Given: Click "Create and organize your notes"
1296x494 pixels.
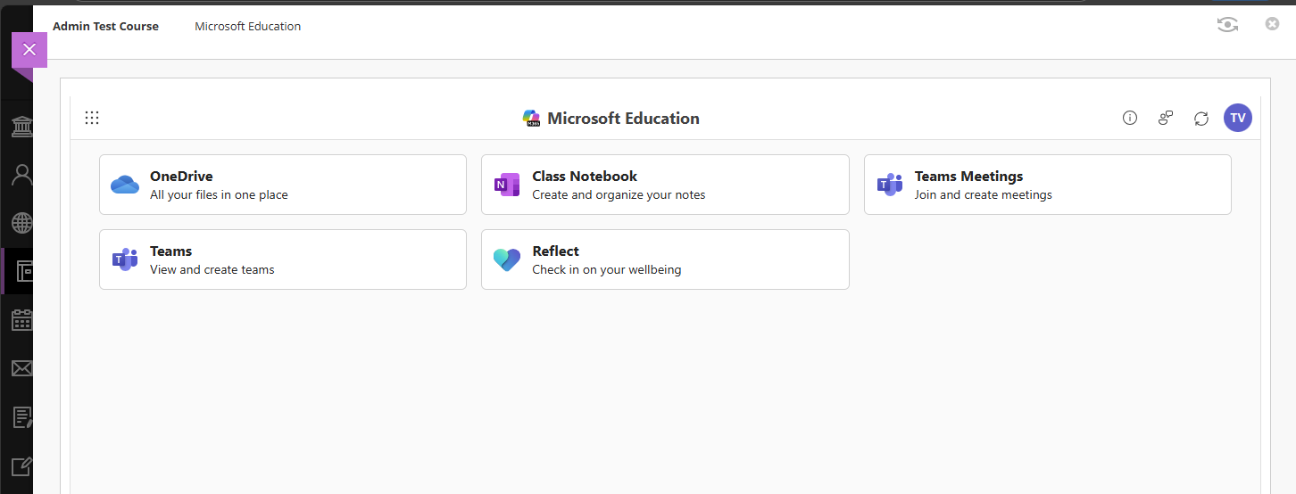Looking at the screenshot, I should 619,194.
